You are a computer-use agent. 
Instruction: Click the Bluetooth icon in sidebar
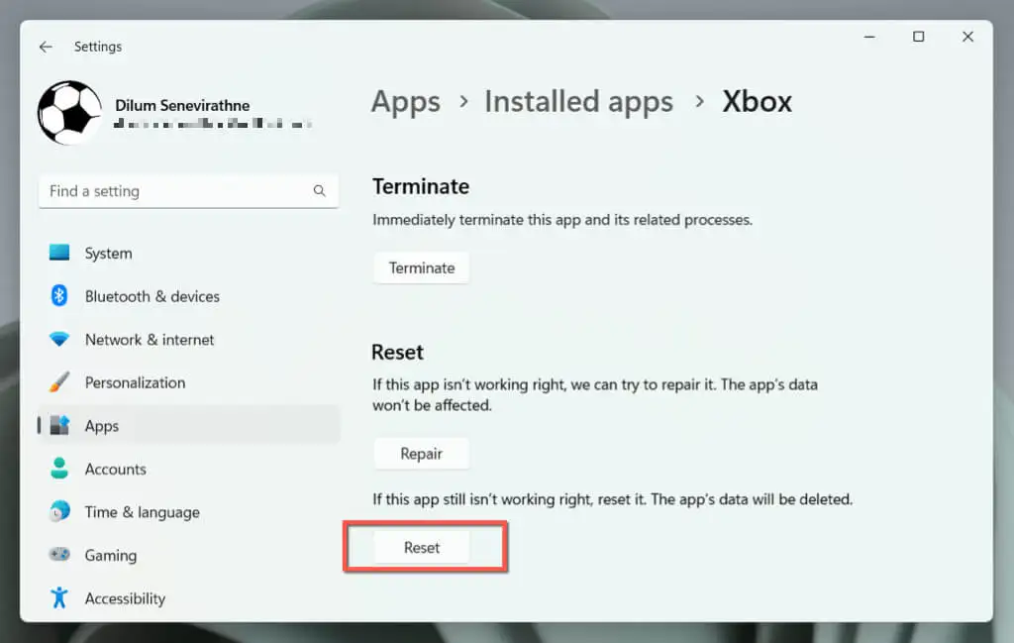59,295
